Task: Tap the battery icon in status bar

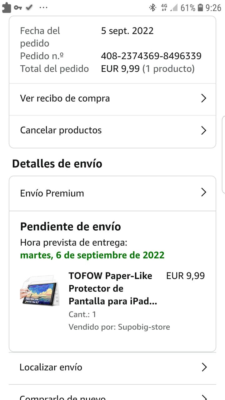Action: pyautogui.click(x=200, y=7)
